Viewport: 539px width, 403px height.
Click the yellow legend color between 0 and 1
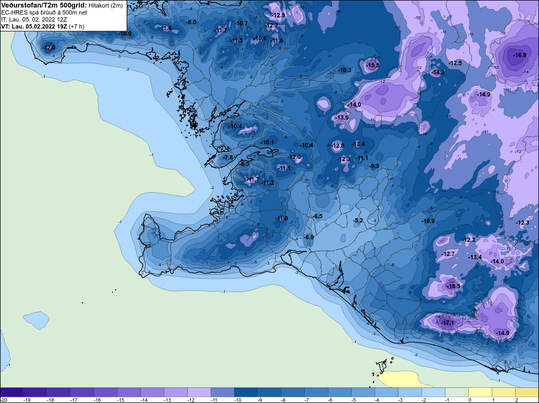(480, 392)
